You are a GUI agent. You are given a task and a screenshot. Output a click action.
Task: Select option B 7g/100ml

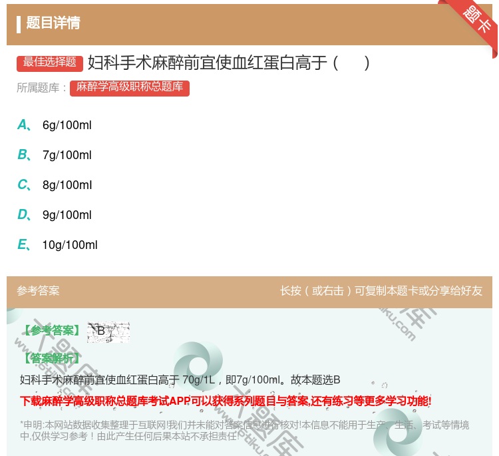point(55,155)
